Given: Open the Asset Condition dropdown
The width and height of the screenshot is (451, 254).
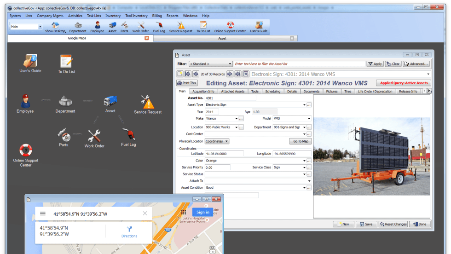Looking at the screenshot, I should coord(304,188).
